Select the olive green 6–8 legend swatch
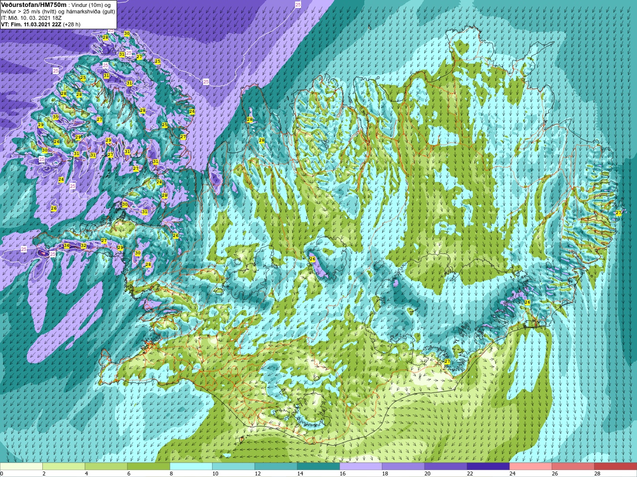The width and height of the screenshot is (637, 477). [148, 467]
